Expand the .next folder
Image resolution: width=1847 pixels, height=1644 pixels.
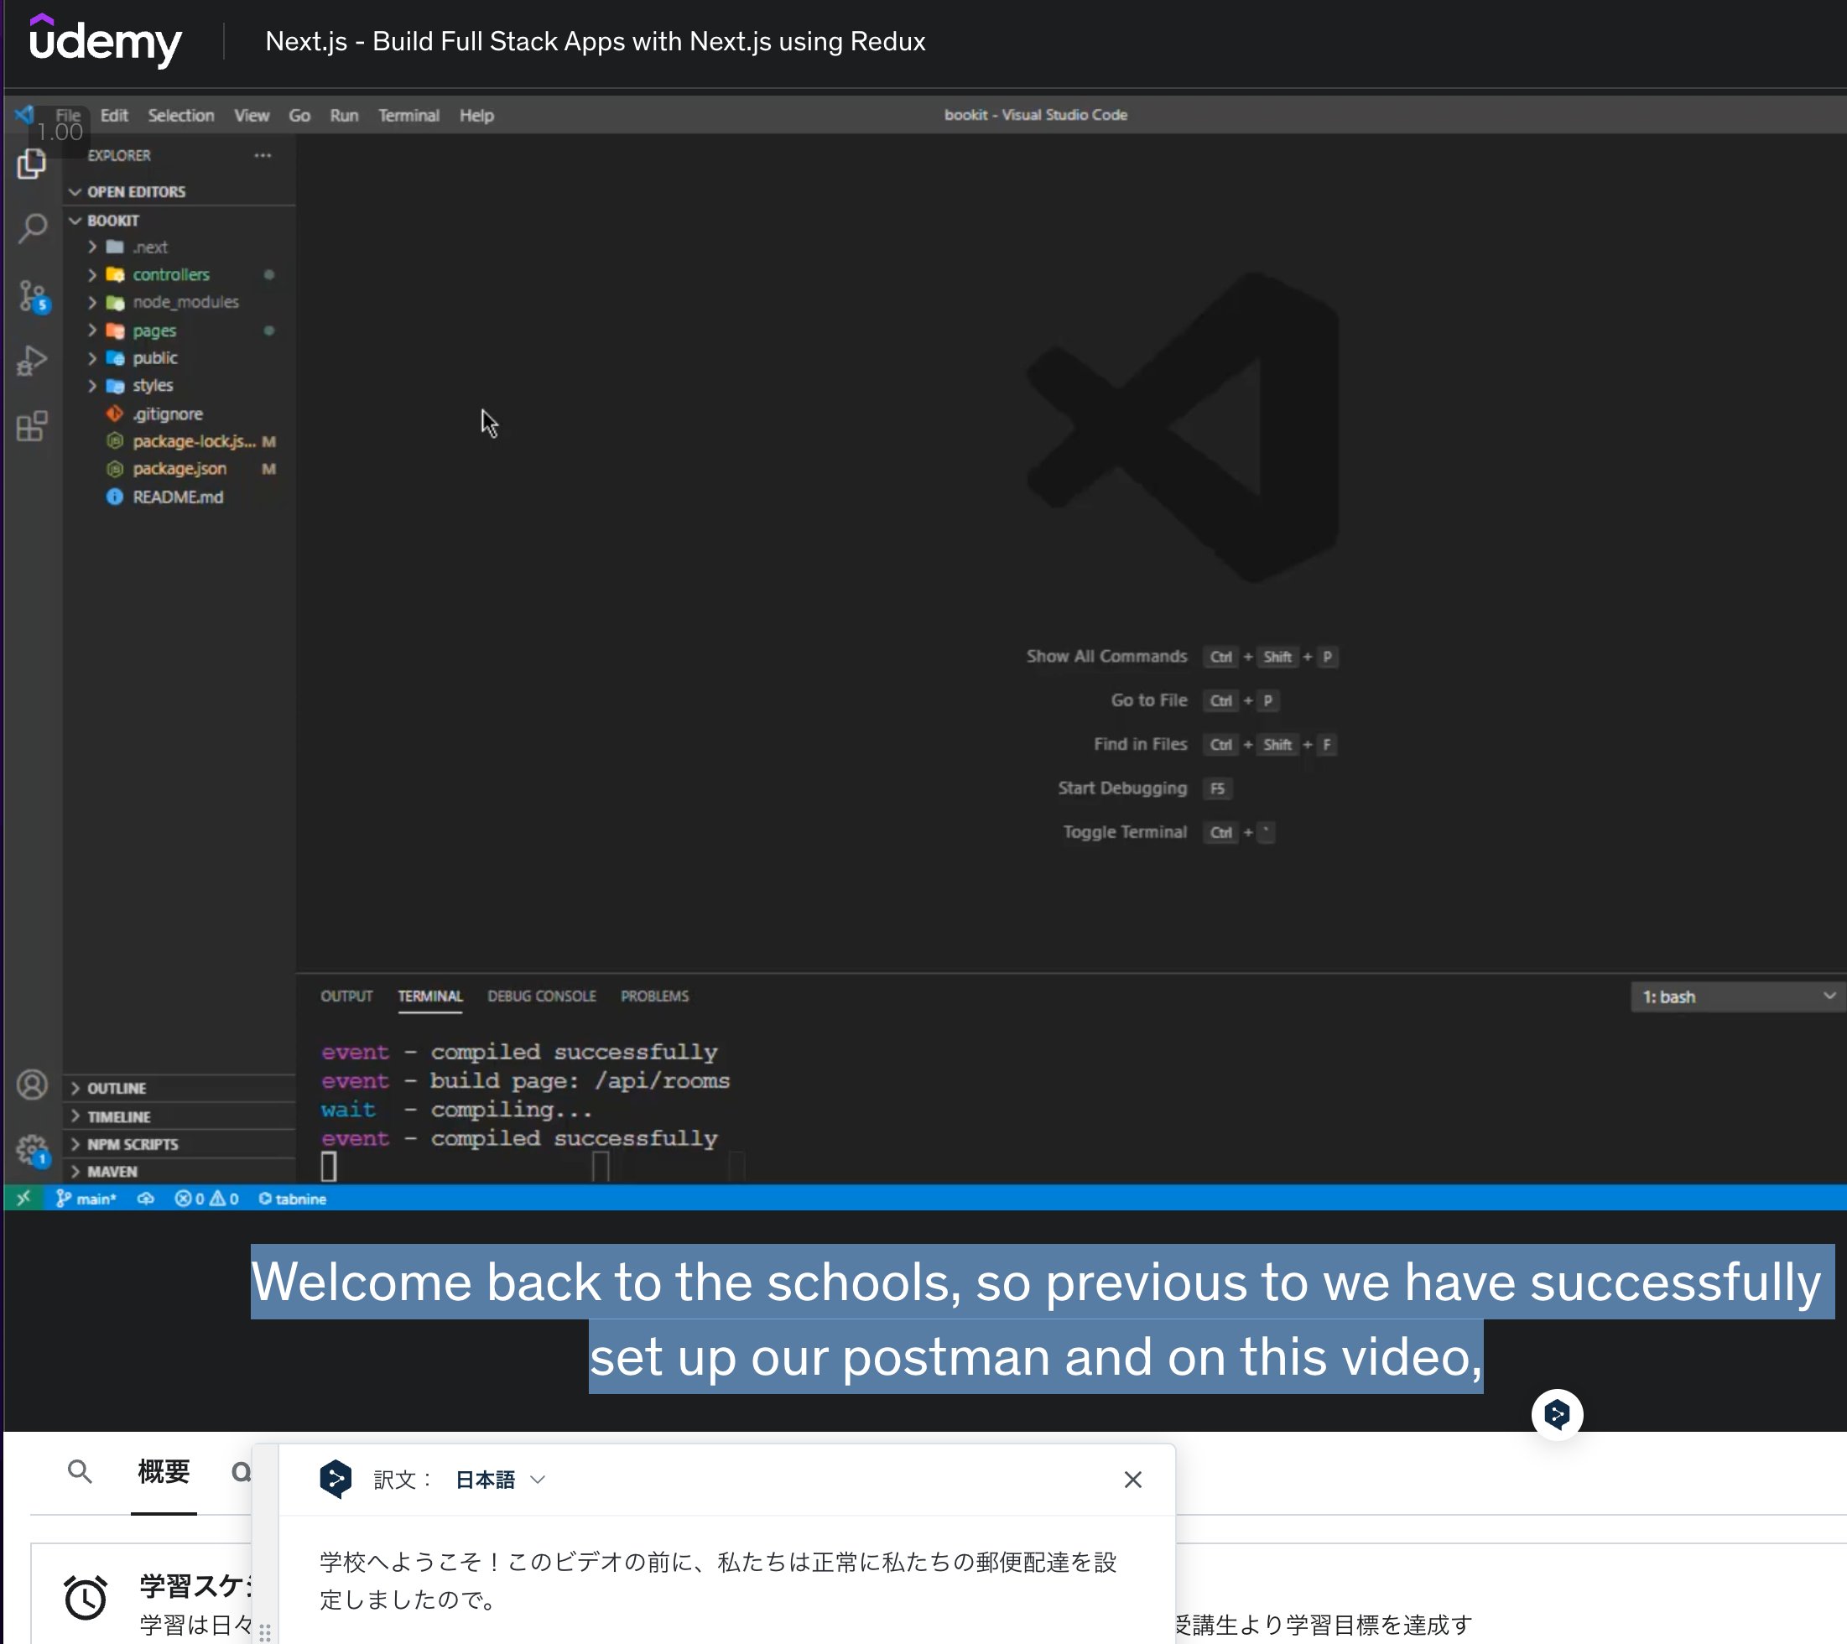149,247
